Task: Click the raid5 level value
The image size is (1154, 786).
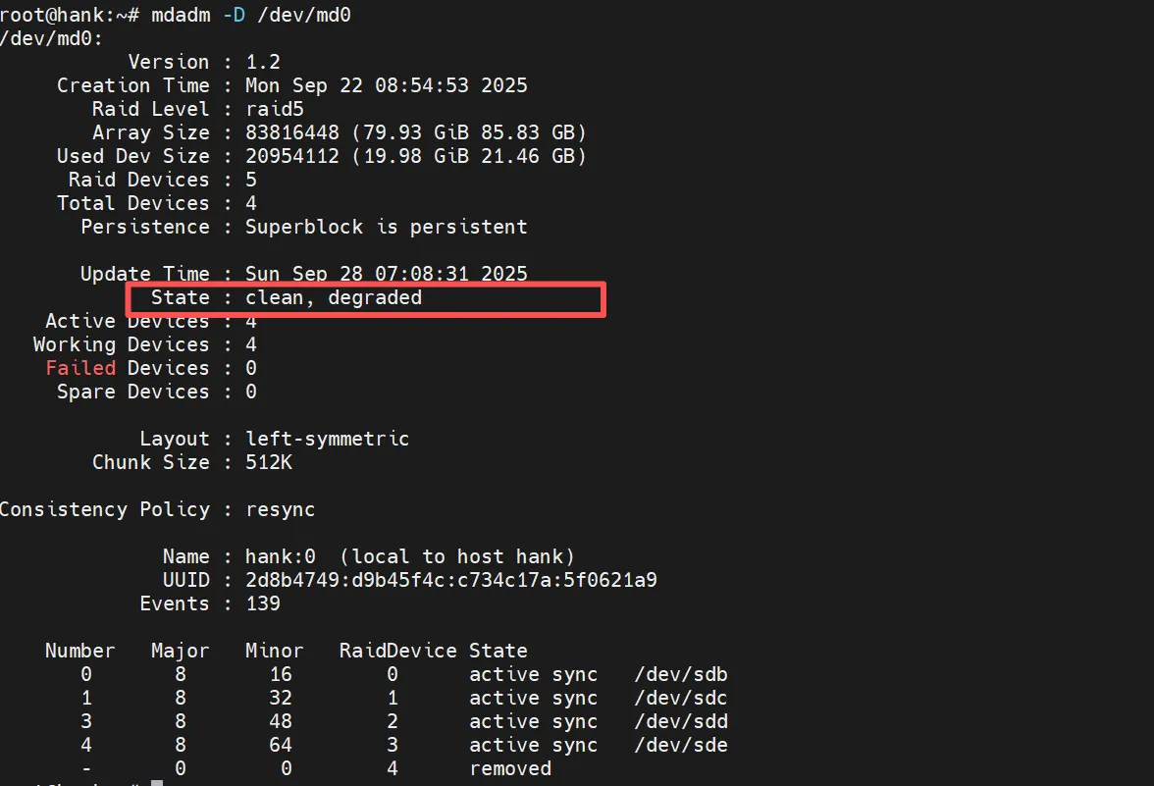Action: pos(275,109)
